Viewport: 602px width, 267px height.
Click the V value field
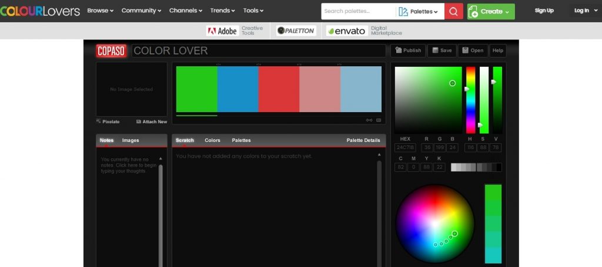[x=496, y=148]
